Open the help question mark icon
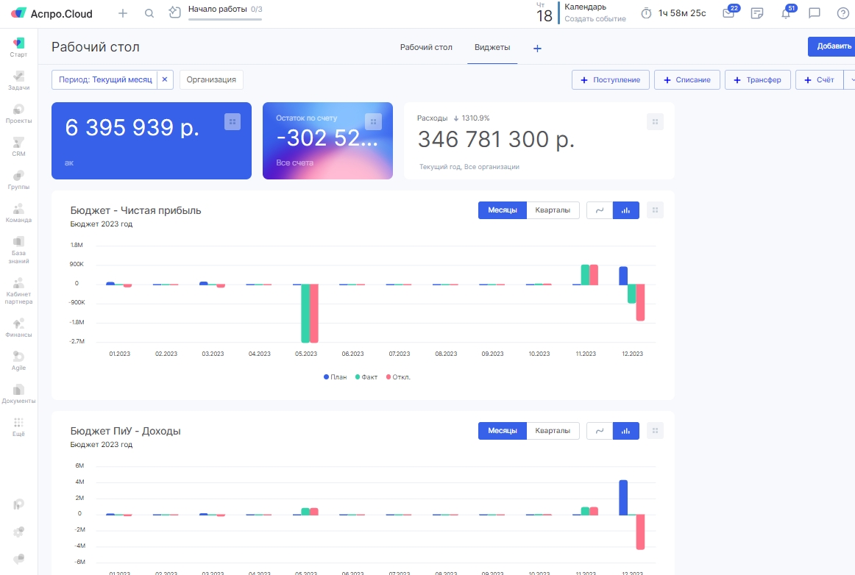This screenshot has width=855, height=575. [x=842, y=13]
